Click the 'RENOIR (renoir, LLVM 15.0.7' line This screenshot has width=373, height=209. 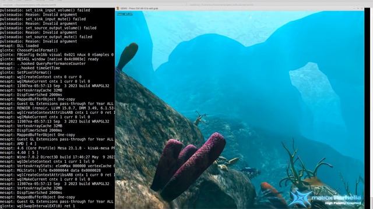[57, 108]
